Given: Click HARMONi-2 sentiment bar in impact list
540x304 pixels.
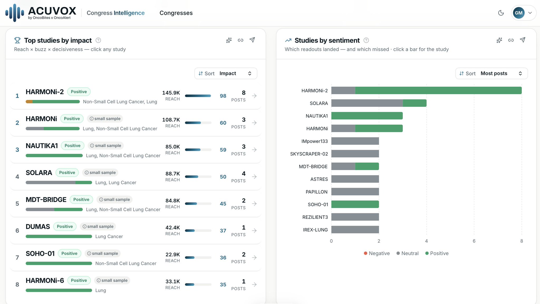Looking at the screenshot, I should 53,102.
